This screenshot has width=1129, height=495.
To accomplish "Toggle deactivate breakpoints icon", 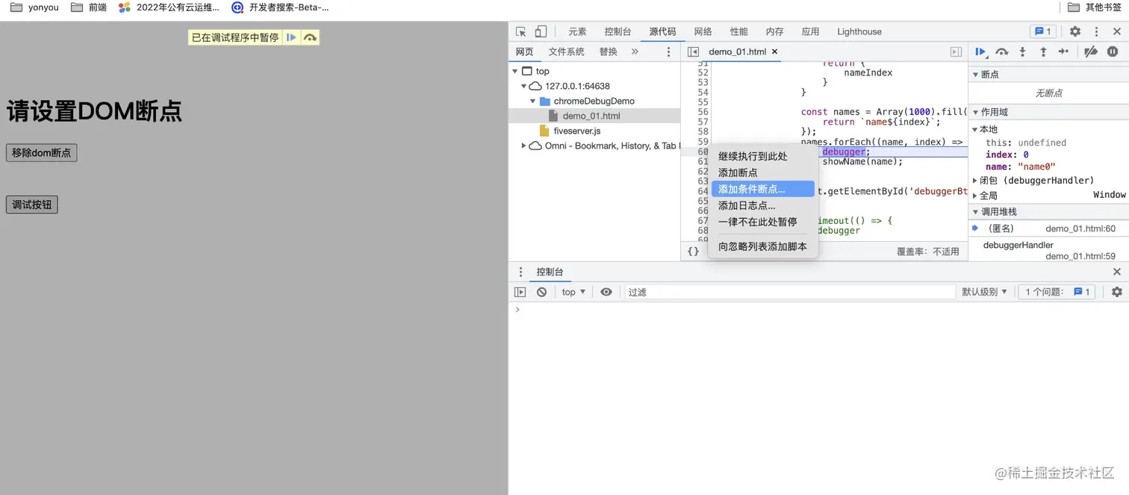I will (1091, 52).
